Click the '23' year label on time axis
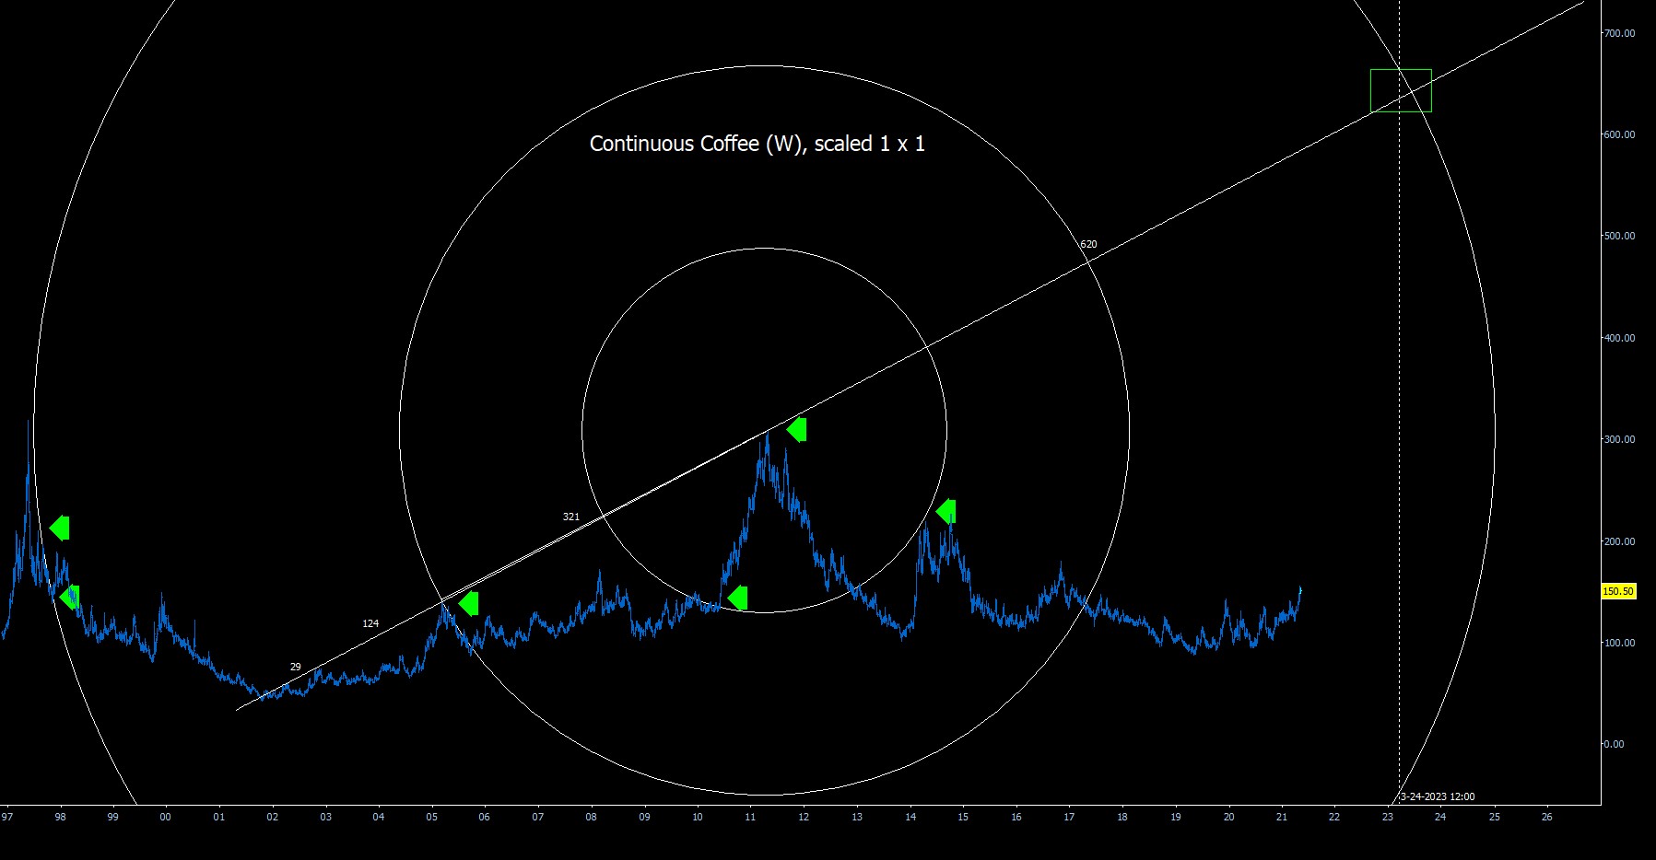The height and width of the screenshot is (860, 1656). click(1388, 817)
